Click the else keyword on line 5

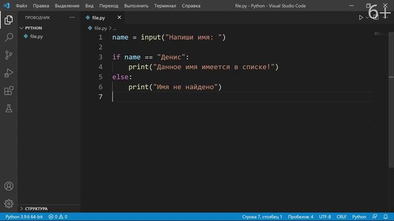click(121, 77)
